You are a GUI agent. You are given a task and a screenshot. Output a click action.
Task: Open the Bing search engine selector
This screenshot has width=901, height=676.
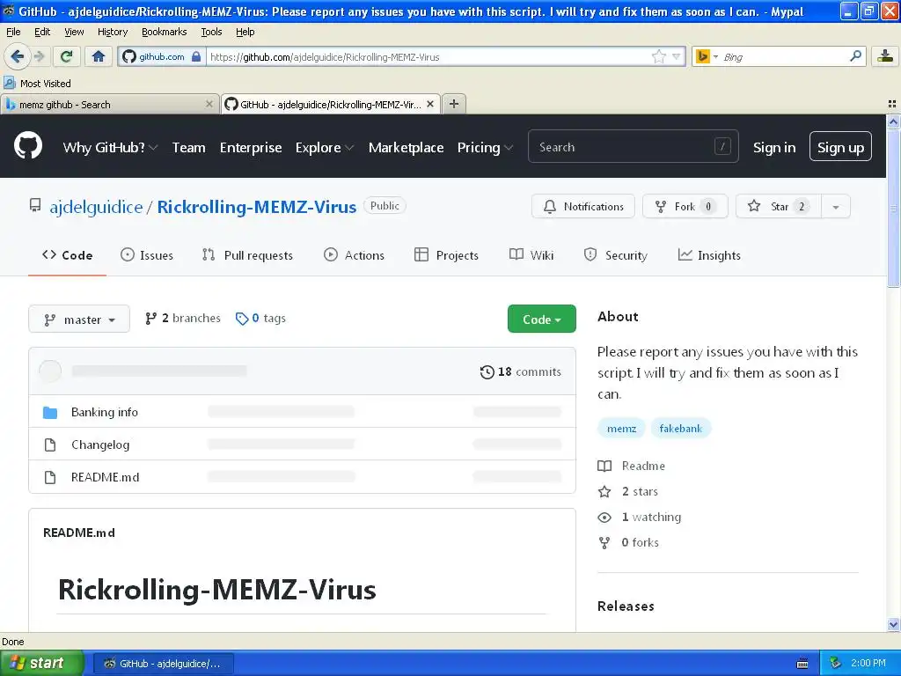(707, 56)
